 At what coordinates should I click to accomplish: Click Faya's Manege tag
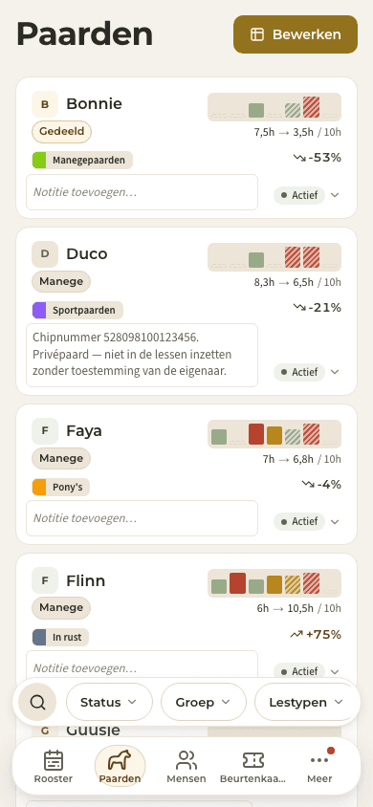point(61,458)
